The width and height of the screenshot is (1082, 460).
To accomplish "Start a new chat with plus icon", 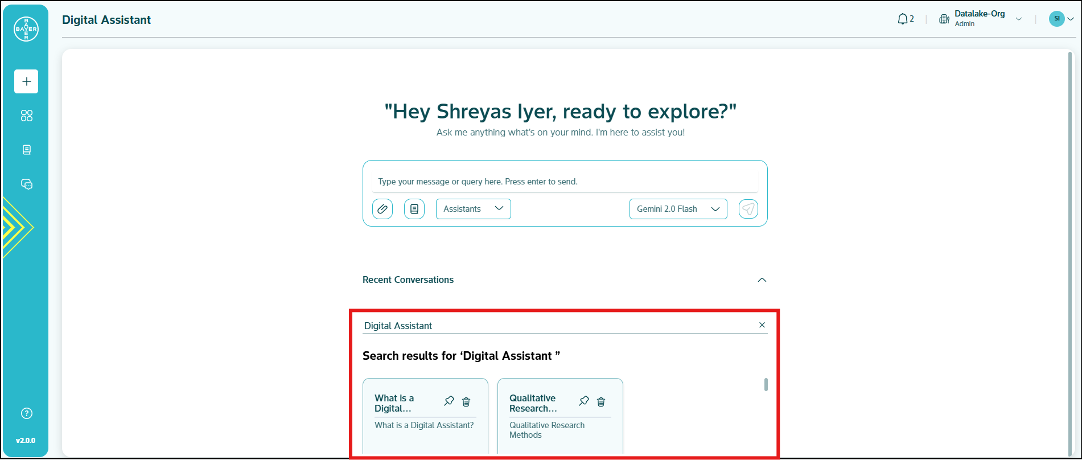I will [x=26, y=81].
